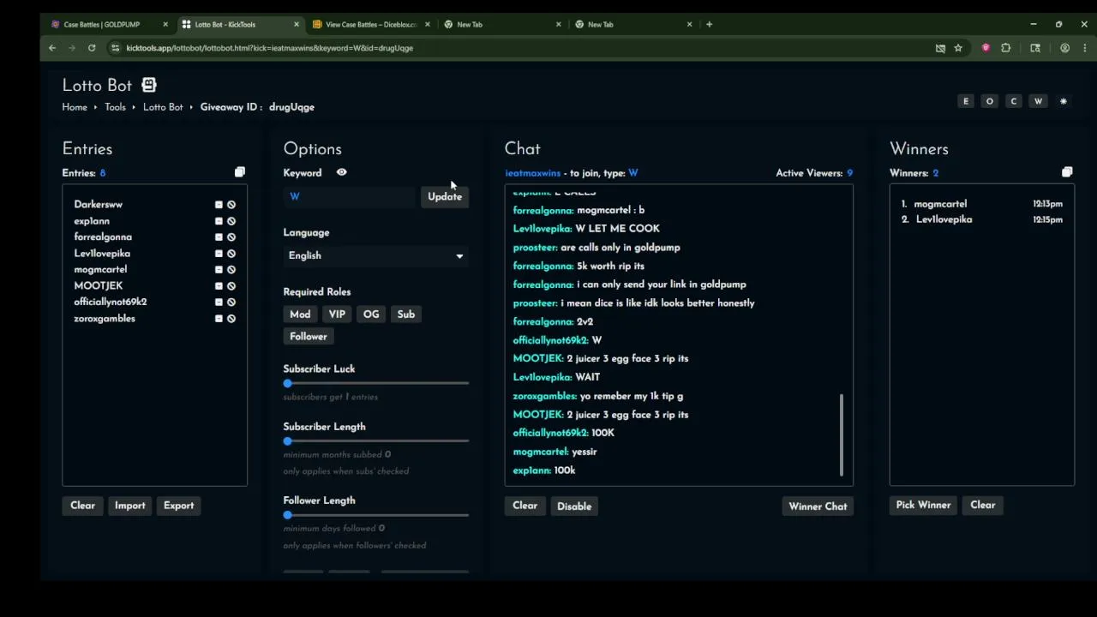Open the browser three-dot menu
Image resolution: width=1097 pixels, height=617 pixels.
(x=1084, y=48)
